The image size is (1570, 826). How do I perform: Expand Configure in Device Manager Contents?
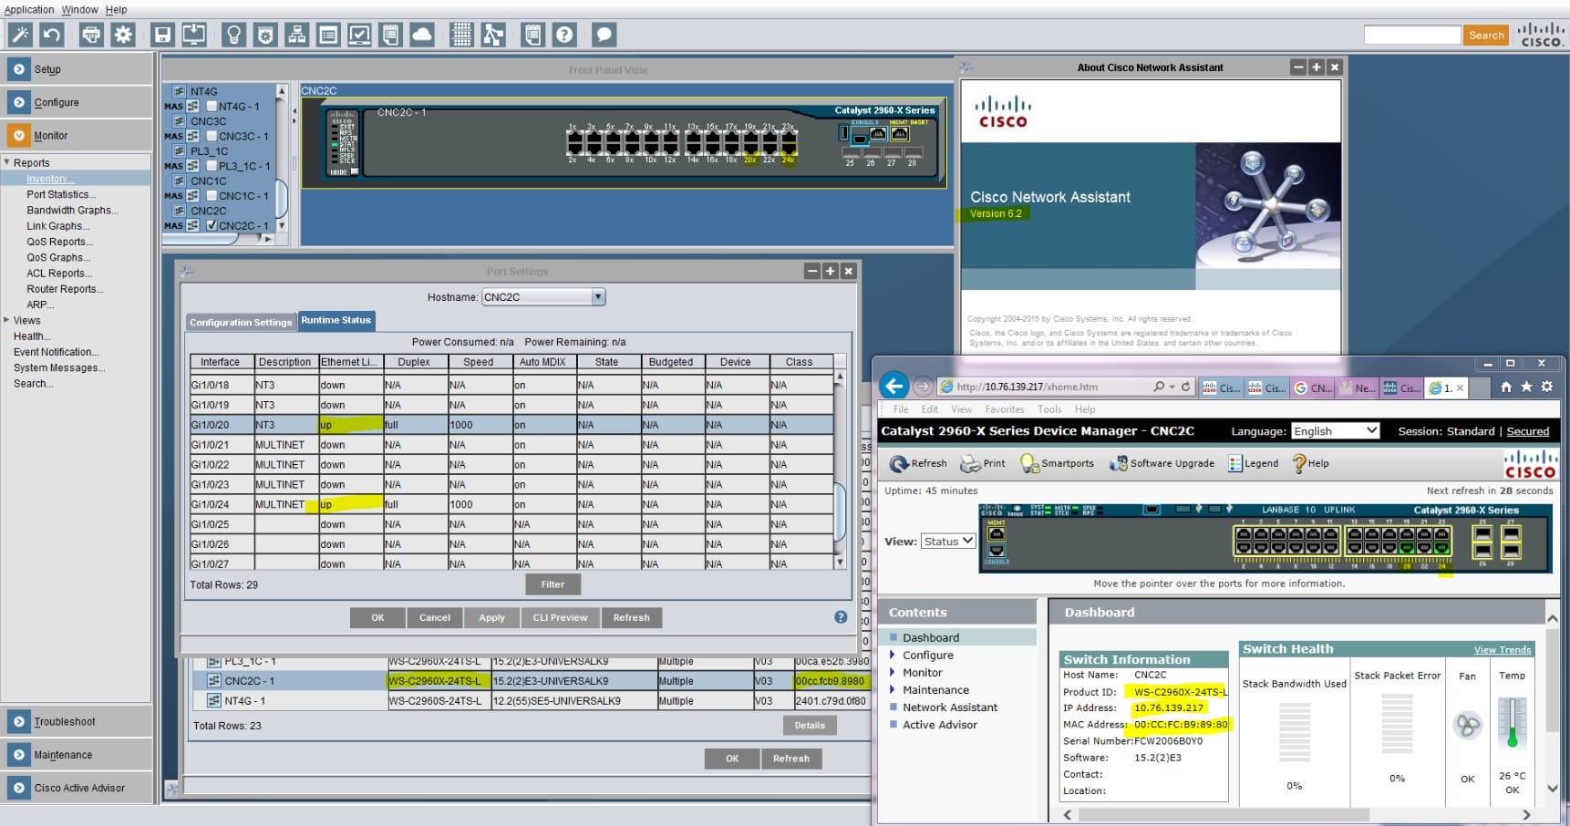[893, 655]
